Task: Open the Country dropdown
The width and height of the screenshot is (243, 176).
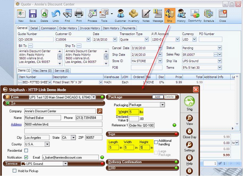Action: [47, 144]
